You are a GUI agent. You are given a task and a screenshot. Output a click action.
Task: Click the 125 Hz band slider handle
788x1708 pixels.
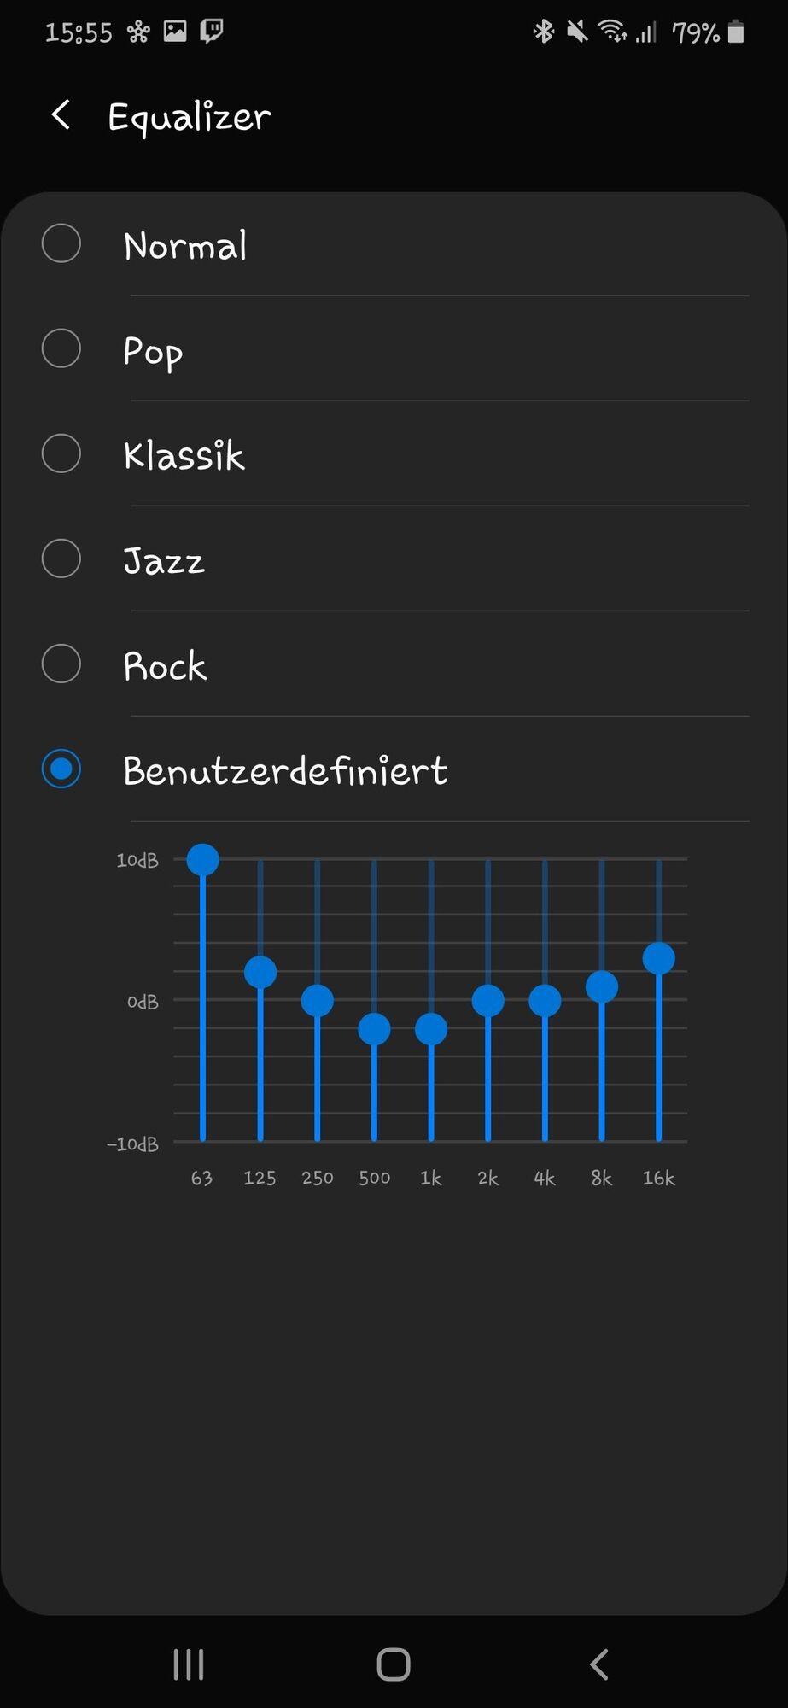pyautogui.click(x=260, y=972)
